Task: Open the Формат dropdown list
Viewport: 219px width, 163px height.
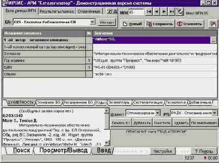Action: [x=158, y=113]
